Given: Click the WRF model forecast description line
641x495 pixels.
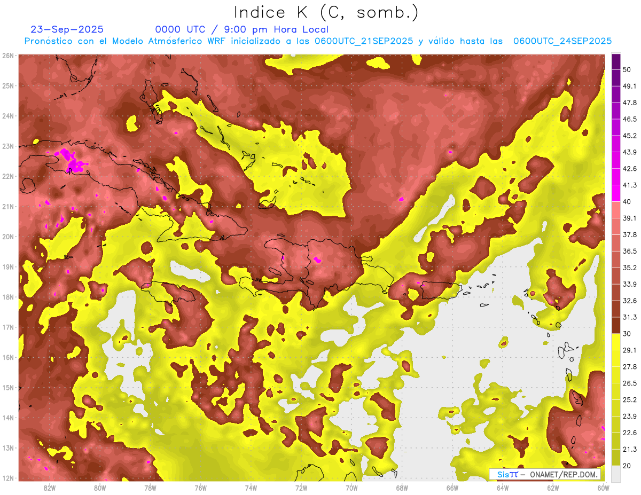Looking at the screenshot, I should pyautogui.click(x=318, y=41).
